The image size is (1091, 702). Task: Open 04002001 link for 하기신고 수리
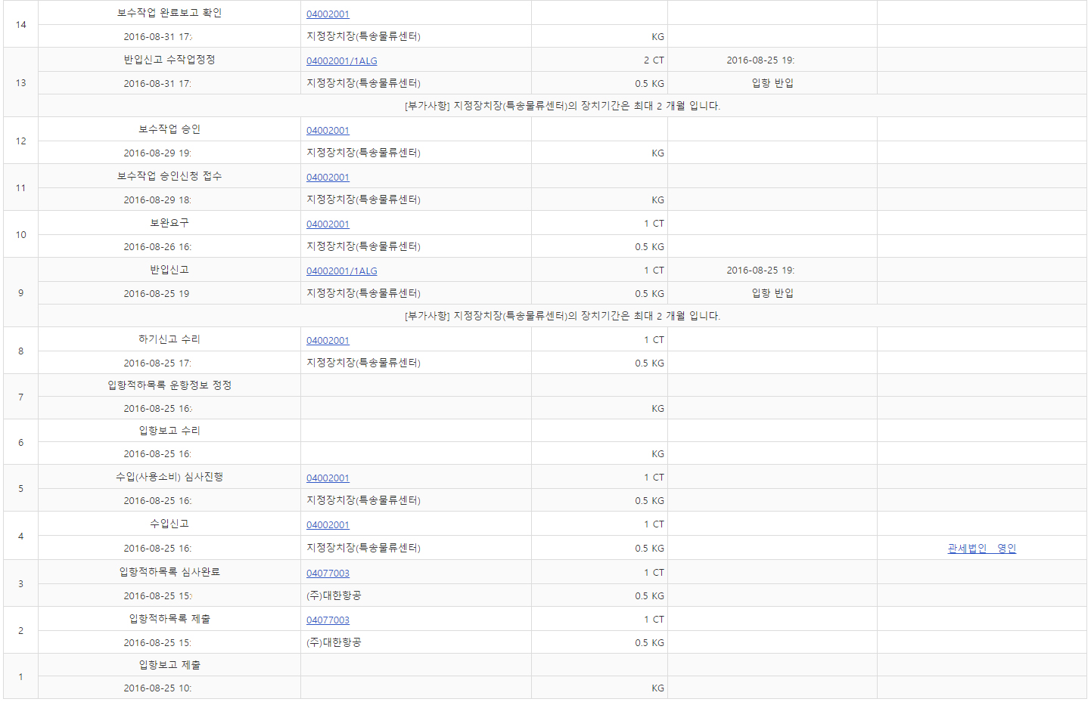[x=328, y=341]
